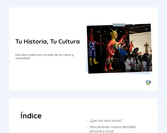The width and height of the screenshot is (167, 133).
Task: Click the small red devil by white wall
Action: point(132,45)
